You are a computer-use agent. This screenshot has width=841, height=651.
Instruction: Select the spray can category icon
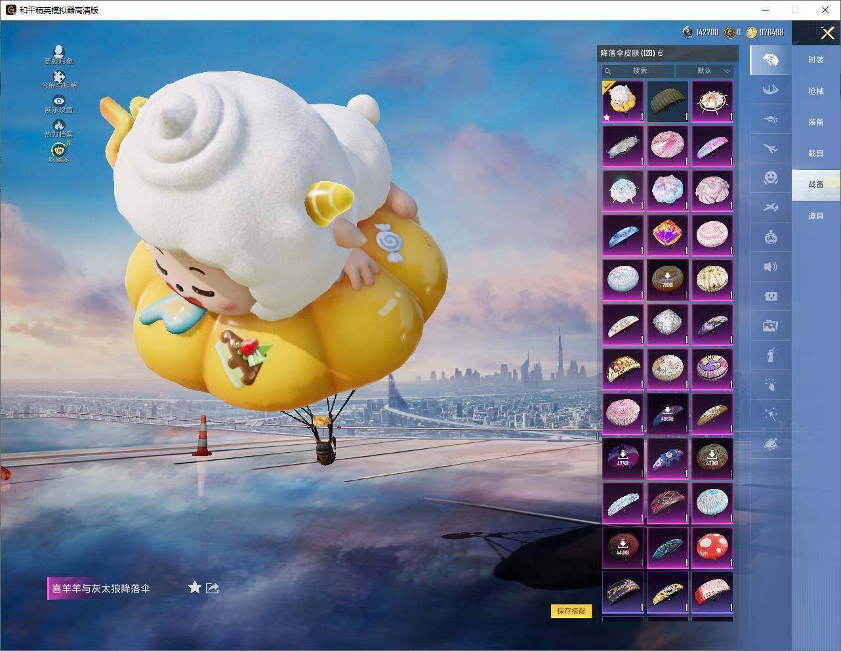[x=771, y=355]
